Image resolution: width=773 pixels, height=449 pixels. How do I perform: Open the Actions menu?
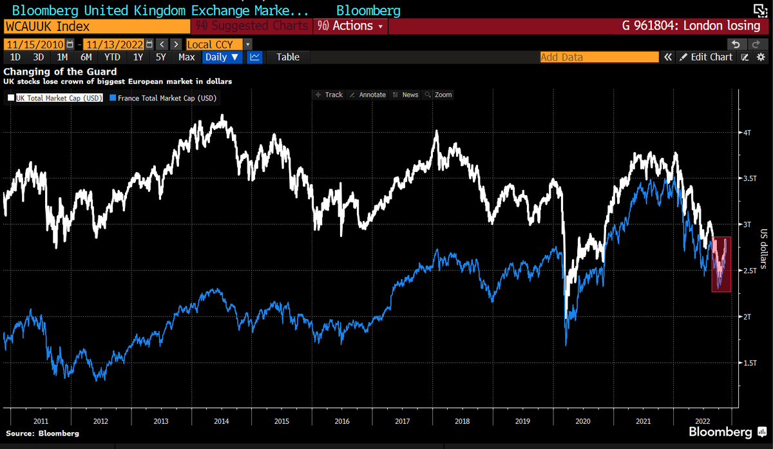pos(351,26)
